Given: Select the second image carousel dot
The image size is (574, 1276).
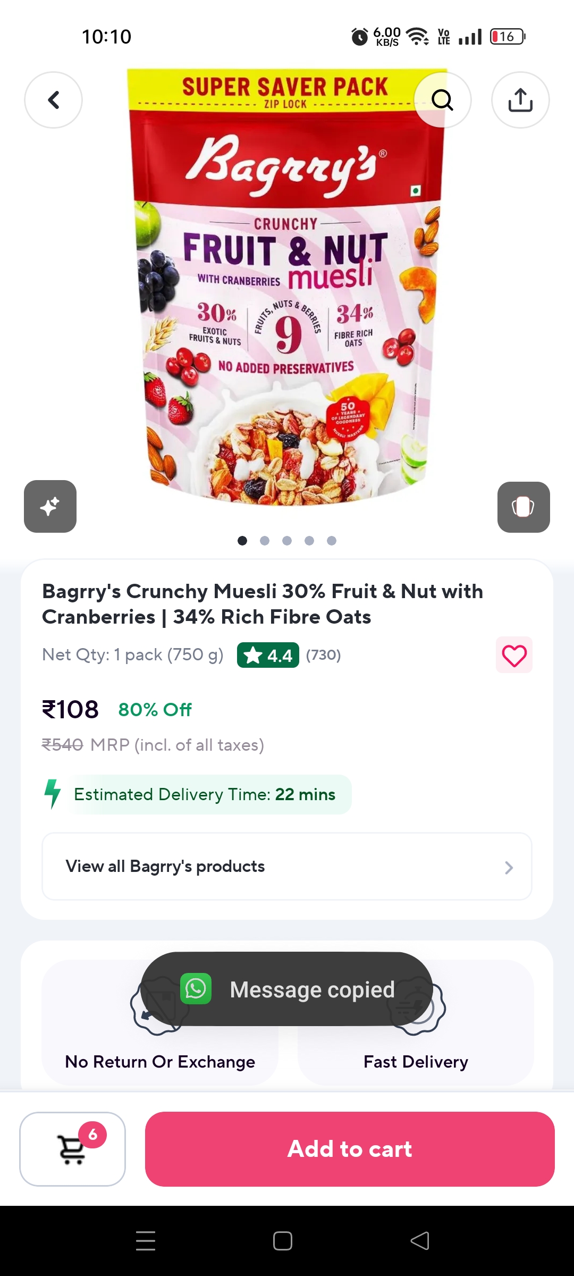Looking at the screenshot, I should (x=265, y=541).
